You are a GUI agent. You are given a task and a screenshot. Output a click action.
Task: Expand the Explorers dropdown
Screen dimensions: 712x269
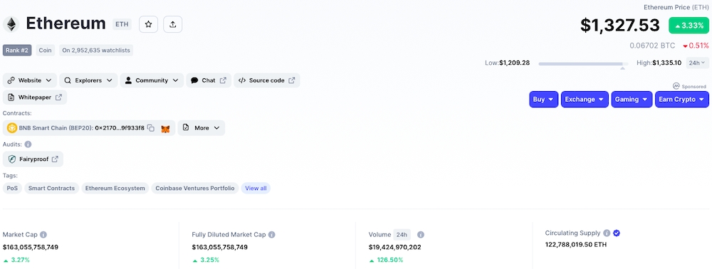tap(88, 80)
